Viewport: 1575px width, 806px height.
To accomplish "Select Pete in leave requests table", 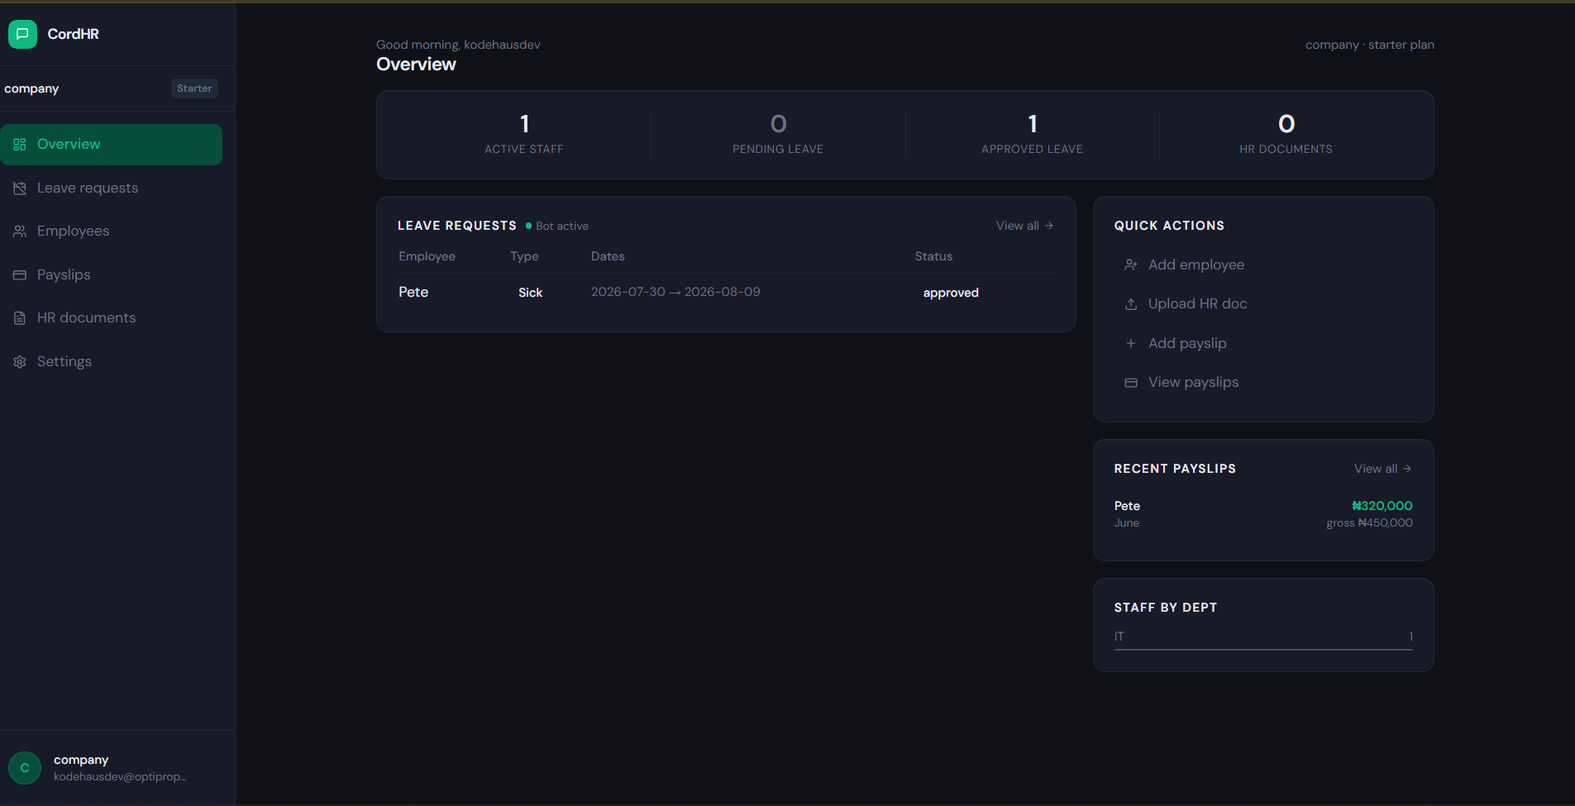I will pos(413,292).
